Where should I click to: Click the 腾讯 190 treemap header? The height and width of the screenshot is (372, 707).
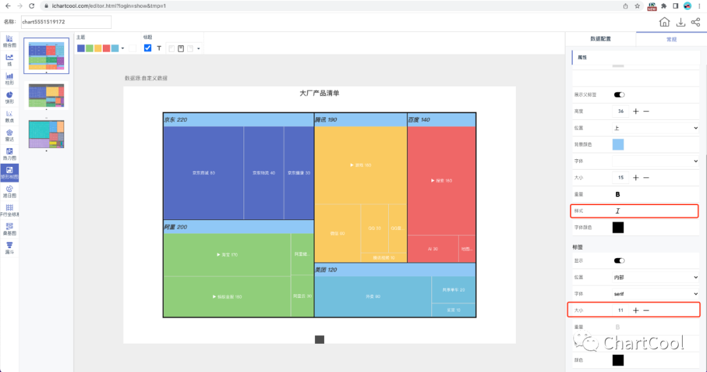(x=361, y=120)
